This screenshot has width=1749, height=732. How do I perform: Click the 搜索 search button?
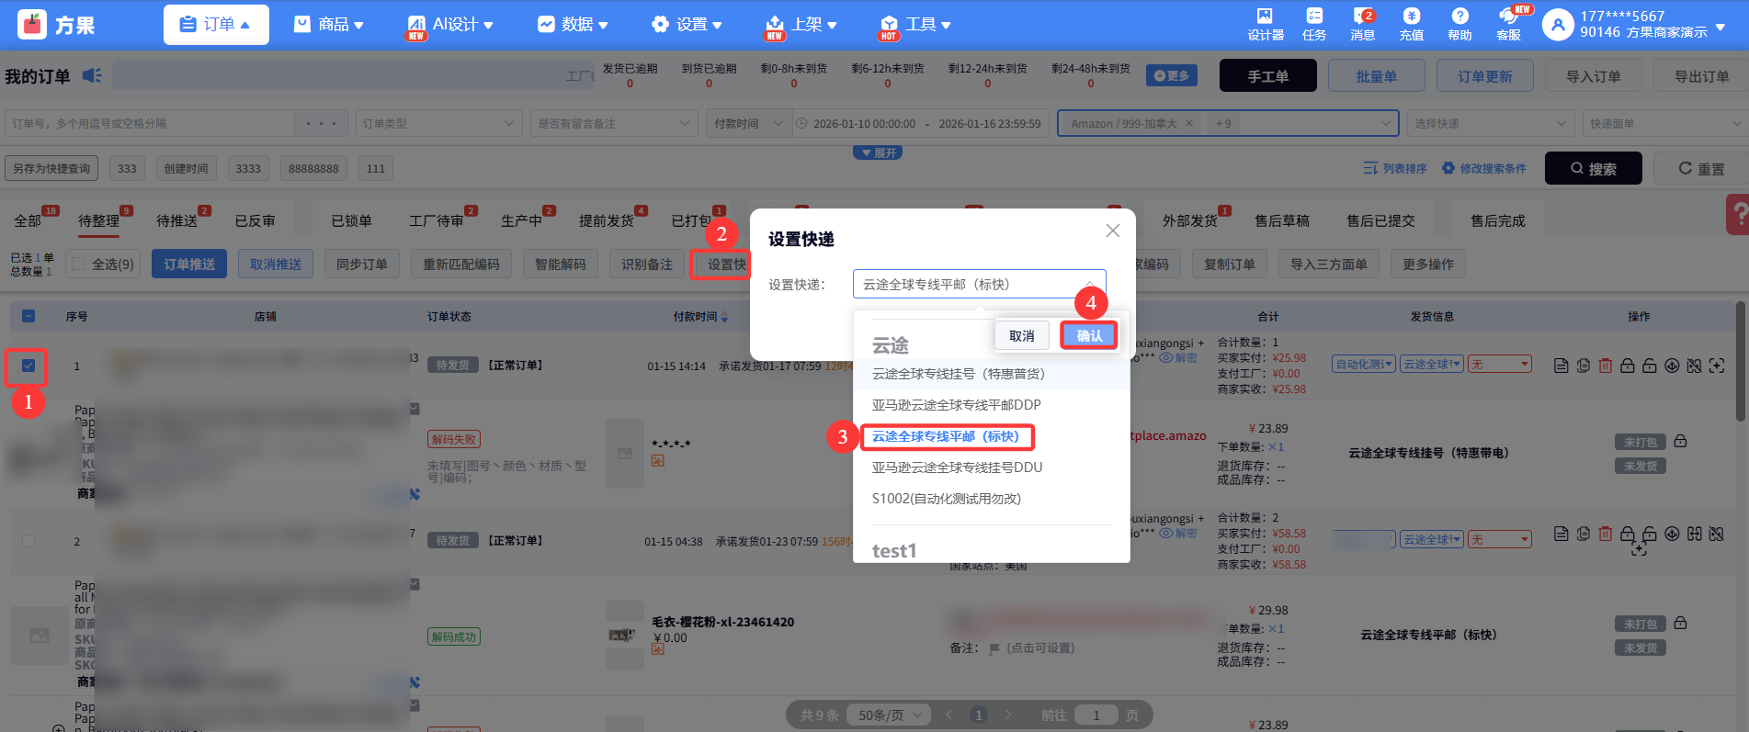tap(1594, 168)
